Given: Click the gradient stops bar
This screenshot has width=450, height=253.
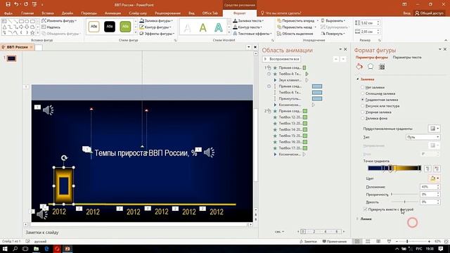Looking at the screenshot, I should pos(394,169).
